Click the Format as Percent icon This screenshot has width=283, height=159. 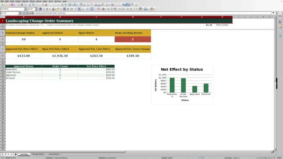pos(108,9)
